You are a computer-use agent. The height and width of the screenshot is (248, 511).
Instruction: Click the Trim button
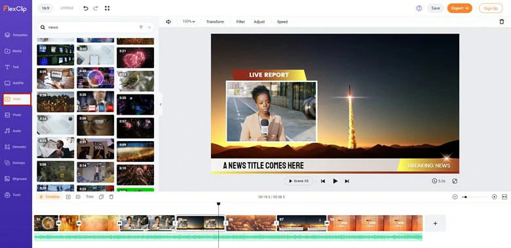pos(90,197)
